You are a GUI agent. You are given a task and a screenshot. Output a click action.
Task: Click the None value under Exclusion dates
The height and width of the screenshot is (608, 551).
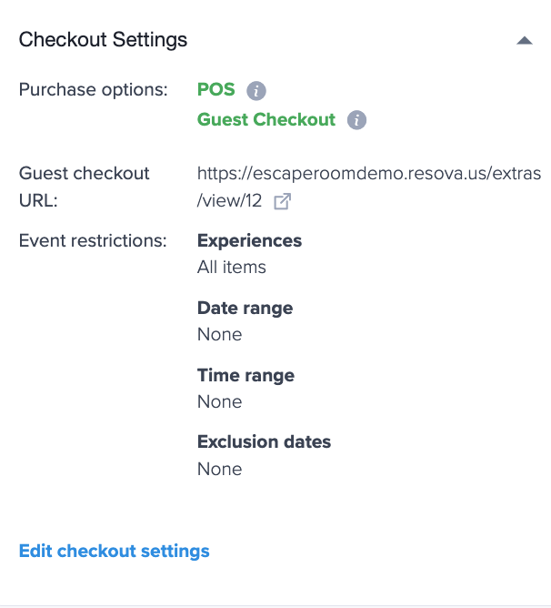point(219,469)
